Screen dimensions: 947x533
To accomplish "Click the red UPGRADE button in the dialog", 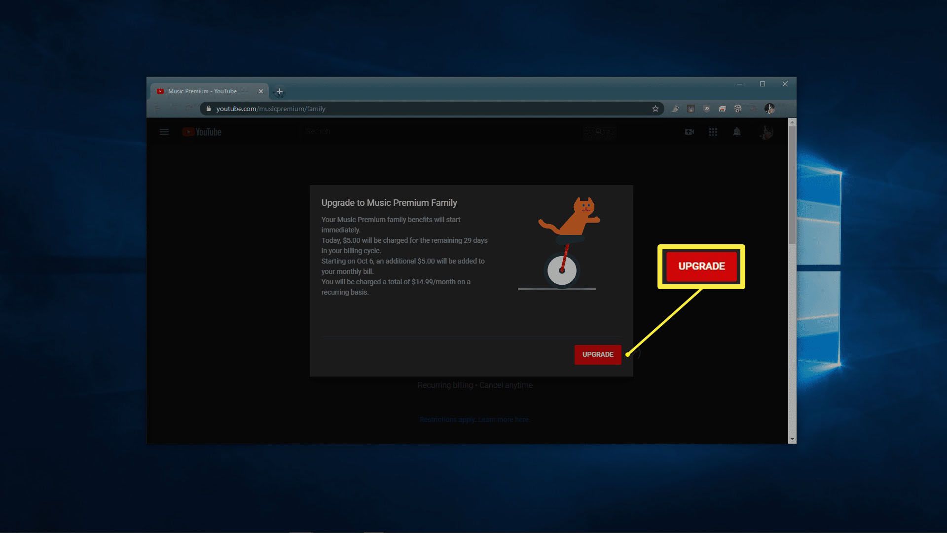I will coord(598,354).
